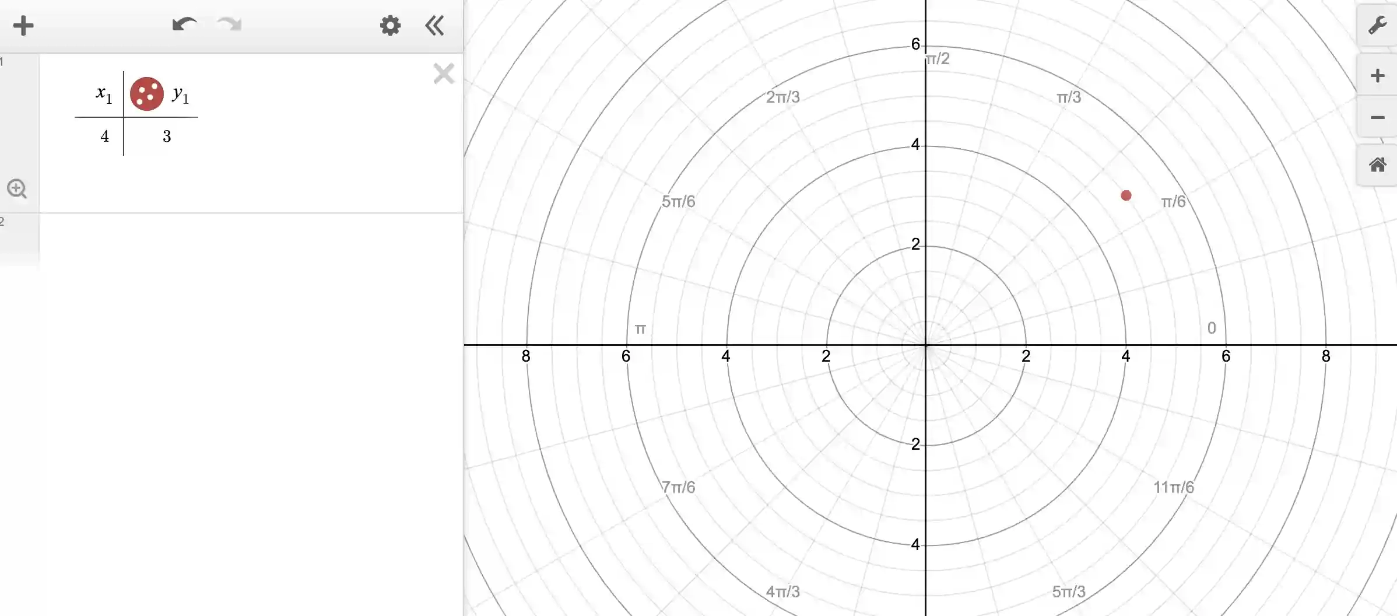Click the undo arrow icon

tap(184, 24)
